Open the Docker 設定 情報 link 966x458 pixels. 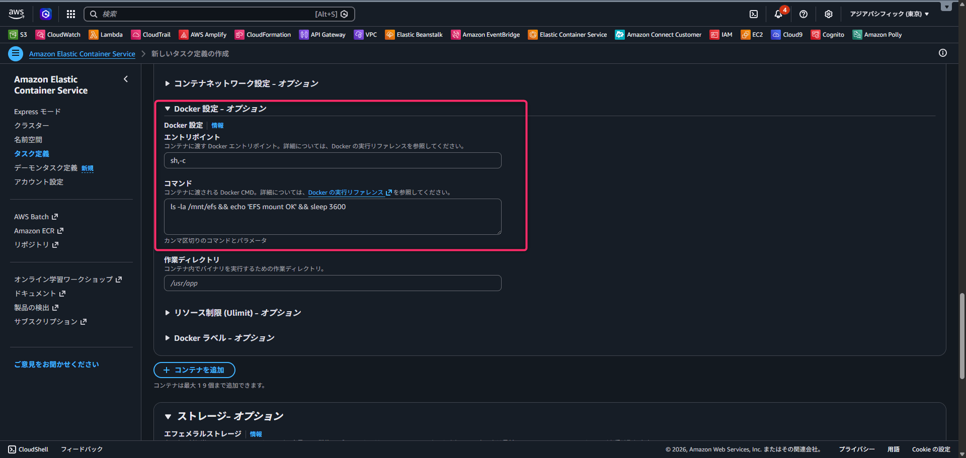(217, 126)
